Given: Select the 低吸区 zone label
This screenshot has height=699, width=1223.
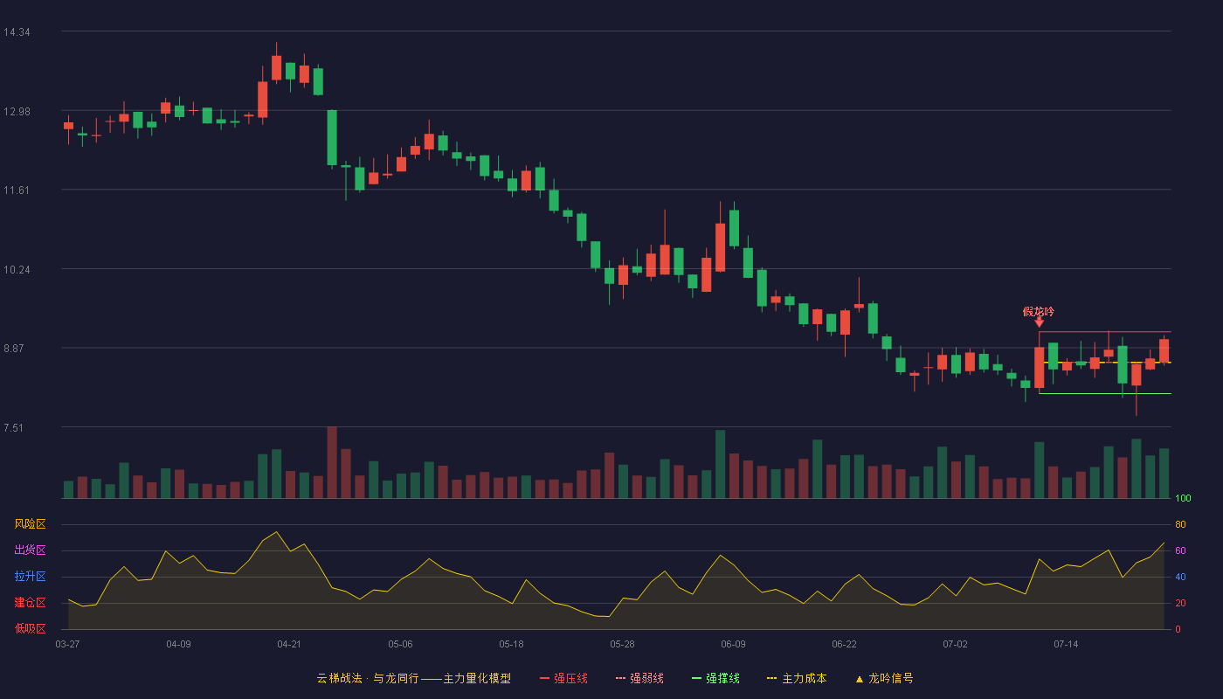Looking at the screenshot, I should tap(30, 628).
